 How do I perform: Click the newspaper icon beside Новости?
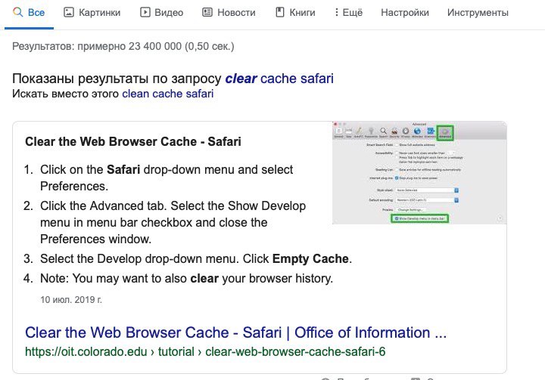207,13
